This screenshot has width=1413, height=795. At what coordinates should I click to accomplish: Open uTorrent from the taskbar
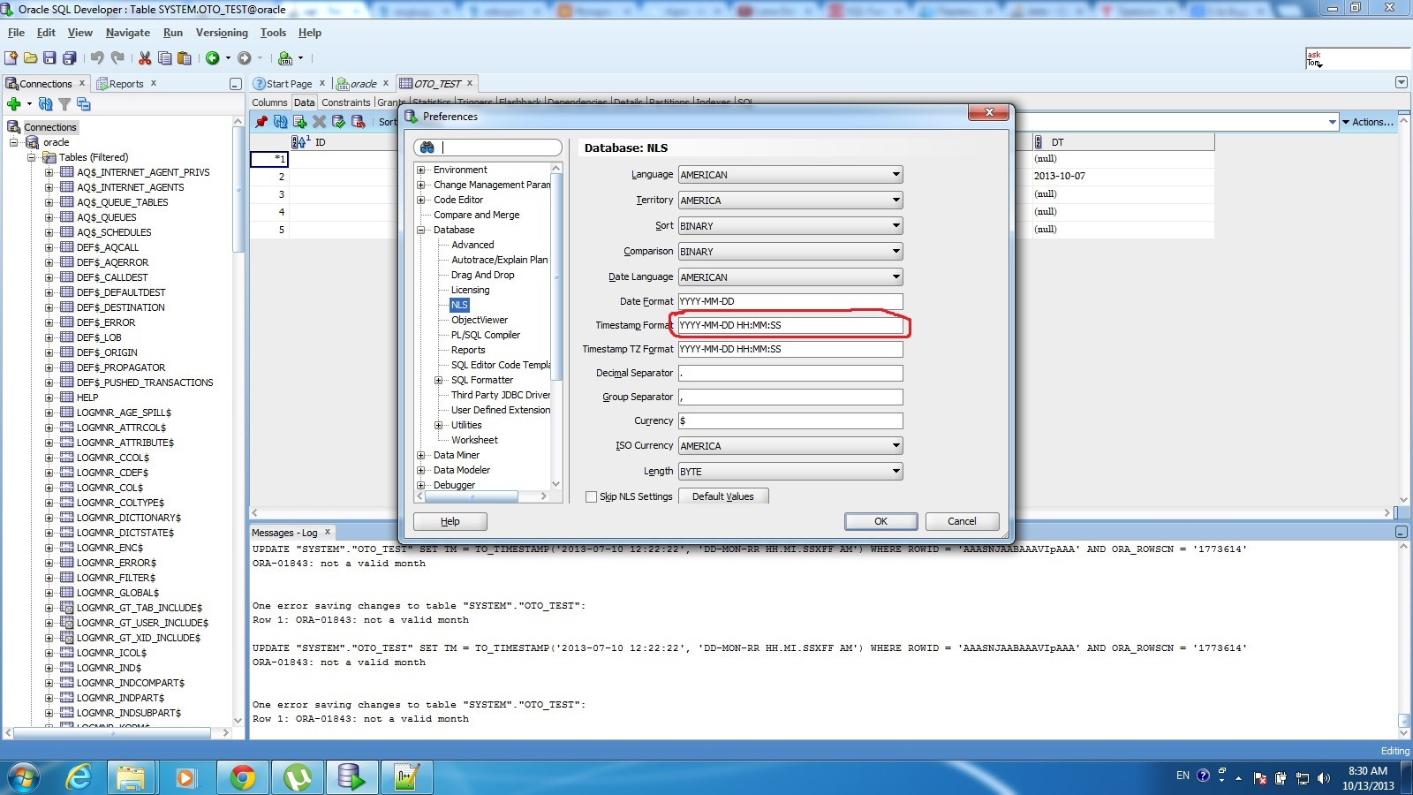(x=298, y=777)
